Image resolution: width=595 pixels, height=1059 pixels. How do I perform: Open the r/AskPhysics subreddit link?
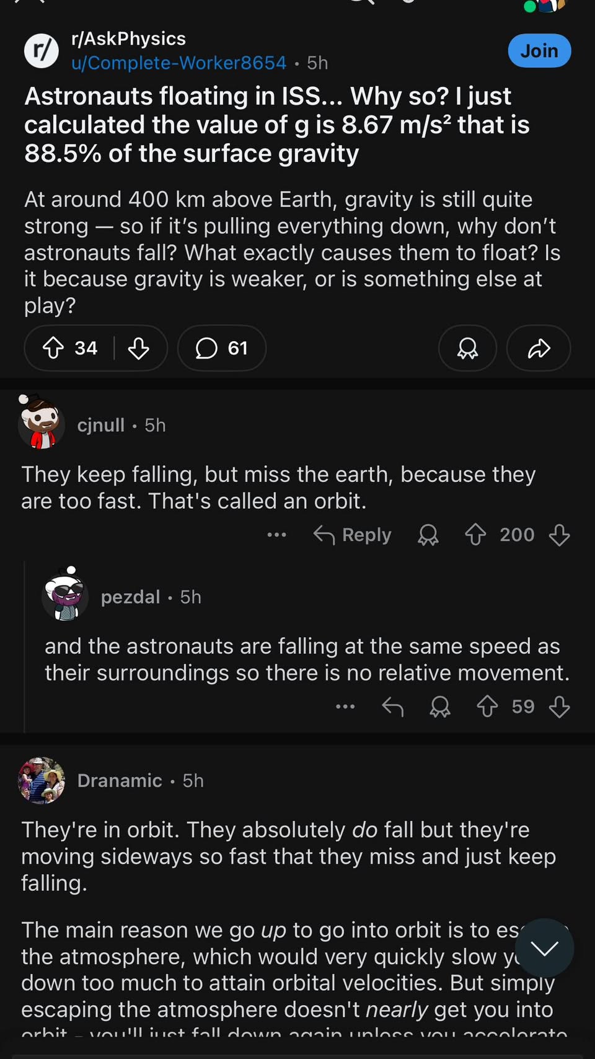(x=128, y=38)
